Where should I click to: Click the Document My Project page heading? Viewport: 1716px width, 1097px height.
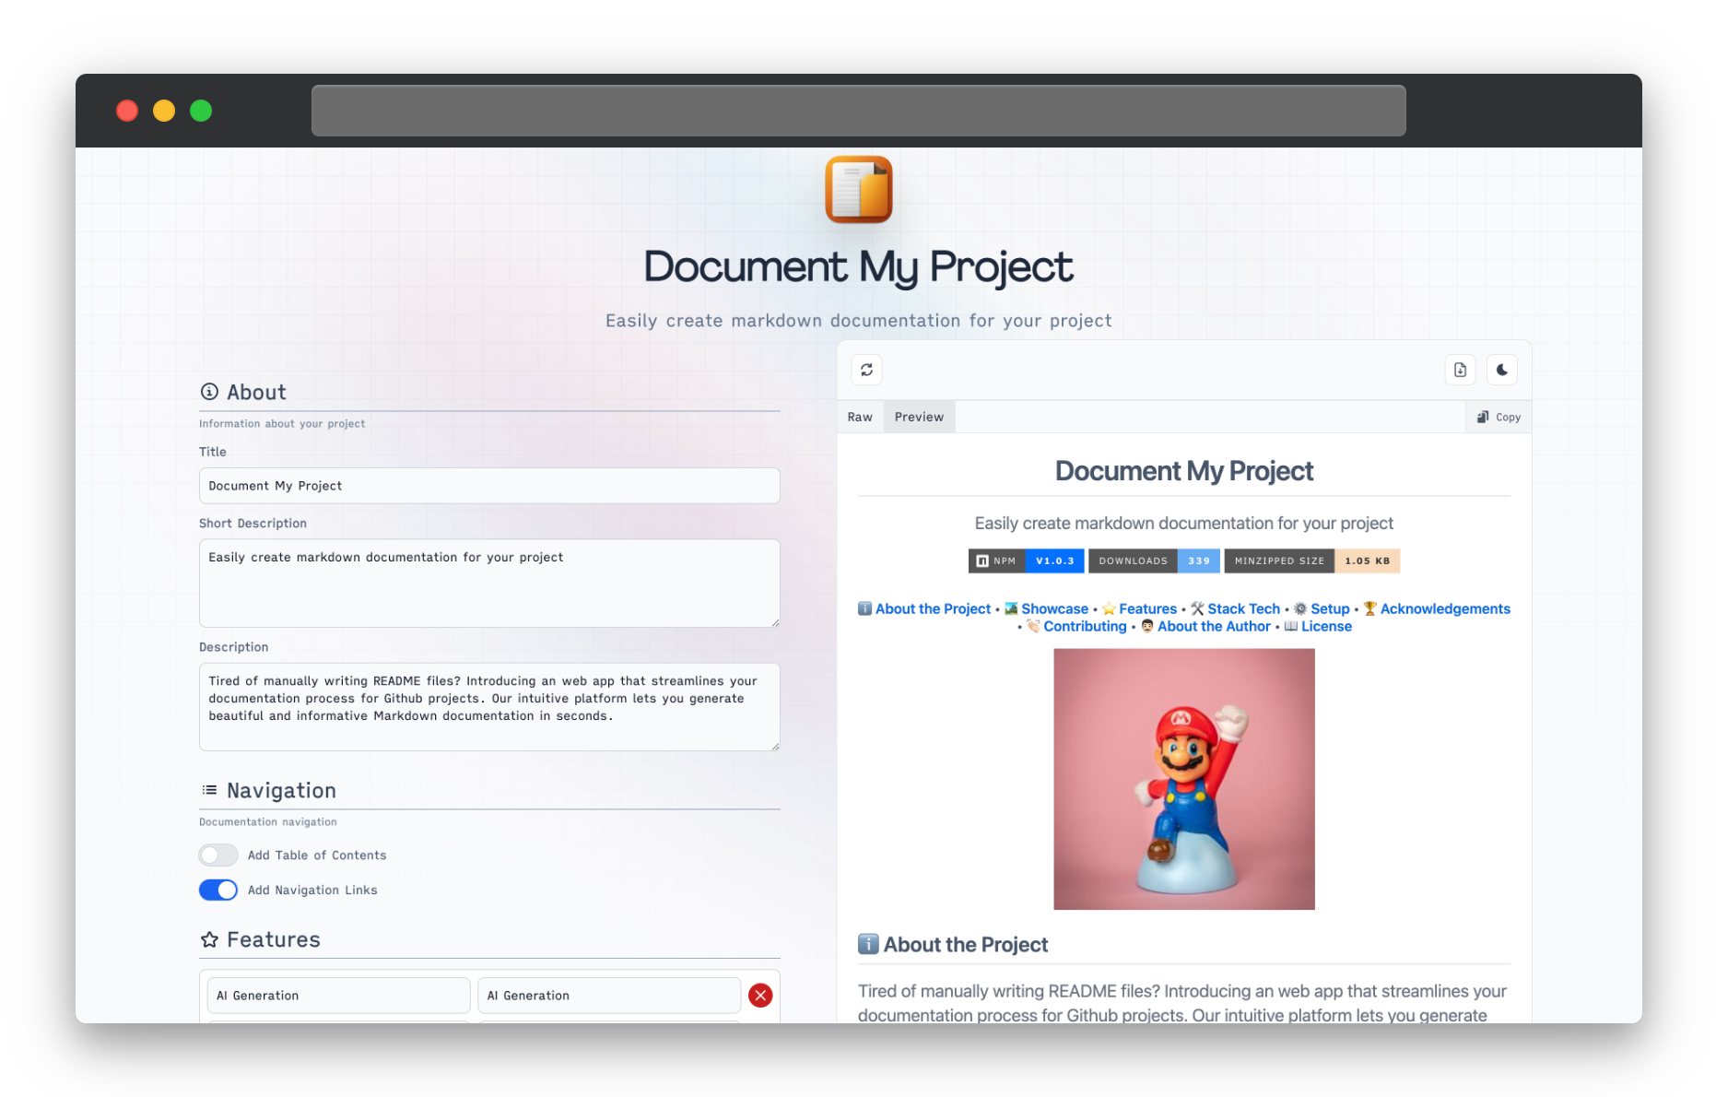pyautogui.click(x=858, y=267)
